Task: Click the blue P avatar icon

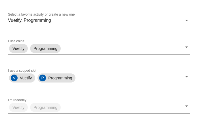Action: point(43,78)
